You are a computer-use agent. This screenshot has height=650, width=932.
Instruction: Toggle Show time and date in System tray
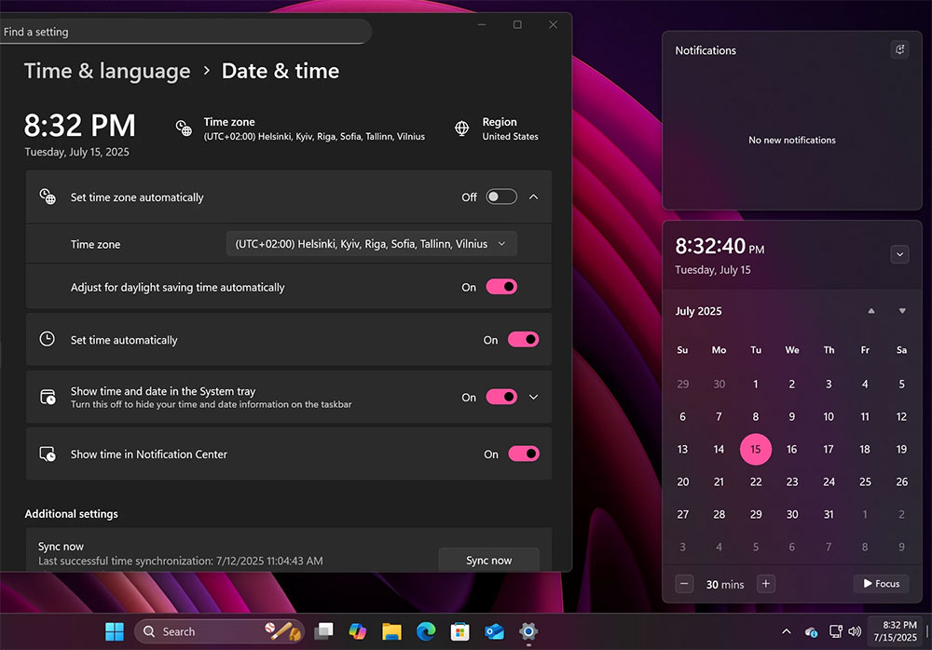[x=501, y=397]
